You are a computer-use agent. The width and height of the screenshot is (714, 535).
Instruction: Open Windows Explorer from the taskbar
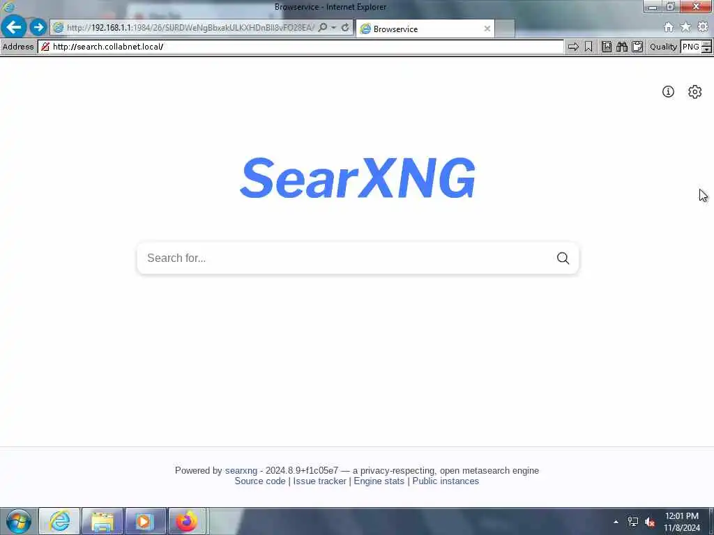(x=102, y=521)
